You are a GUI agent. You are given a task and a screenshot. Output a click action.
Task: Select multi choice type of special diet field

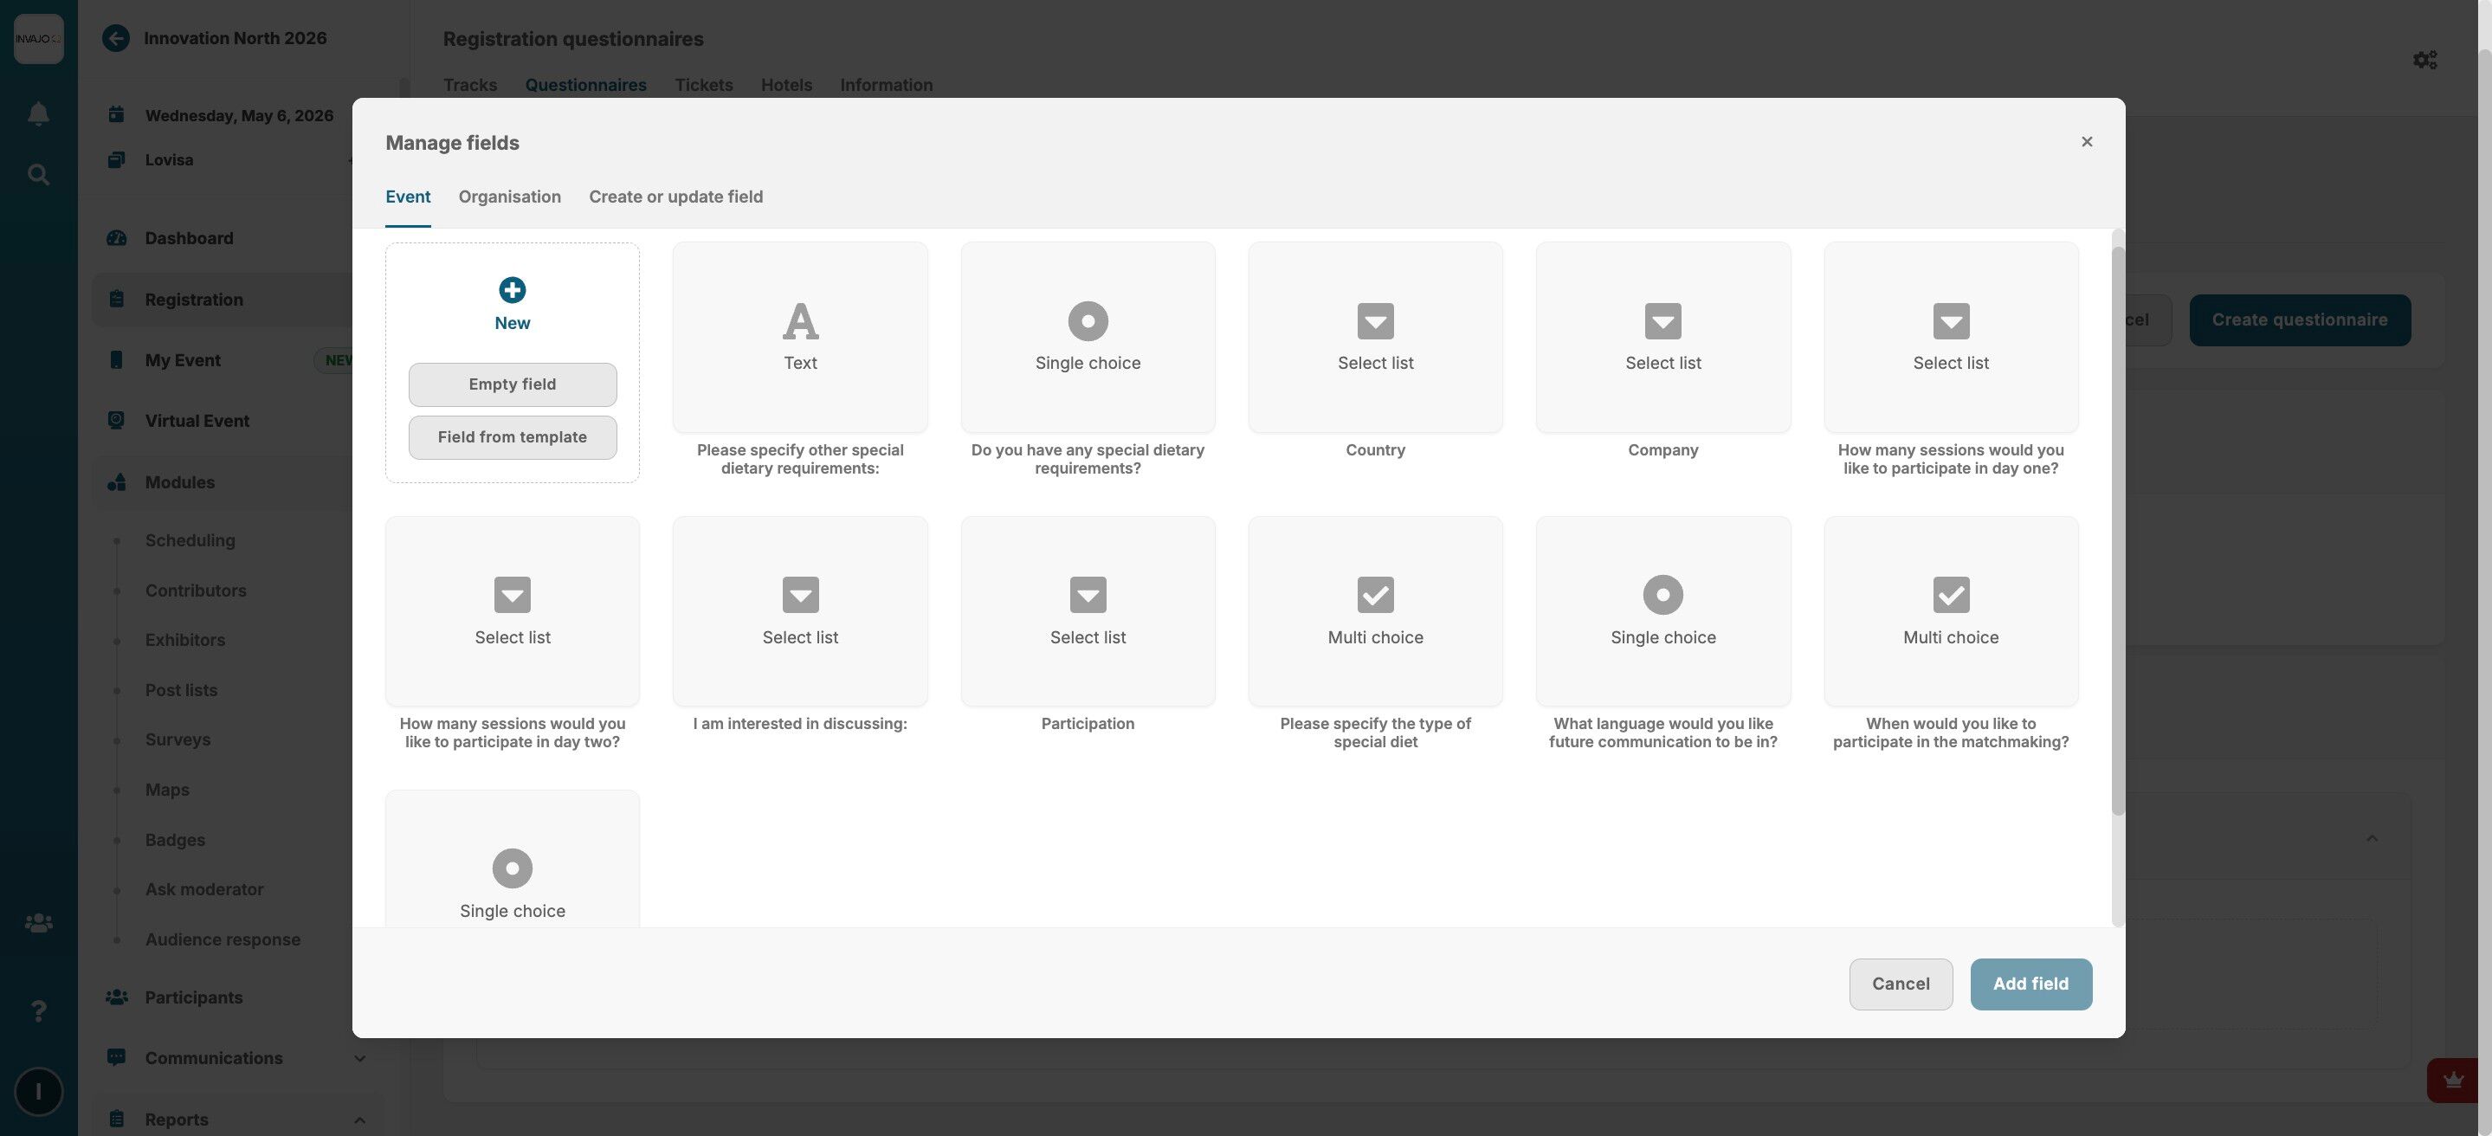(x=1375, y=611)
